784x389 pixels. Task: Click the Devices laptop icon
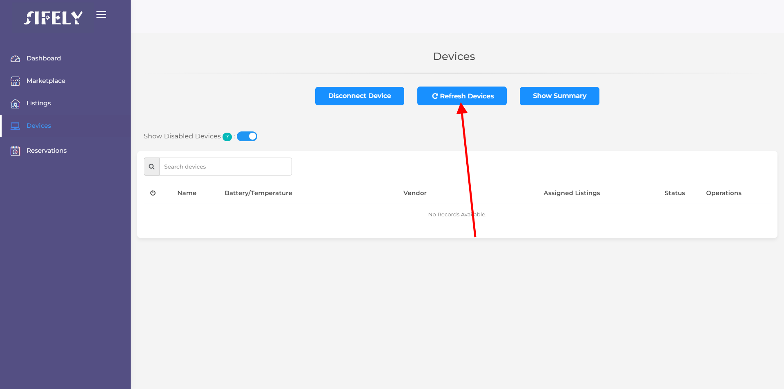pyautogui.click(x=15, y=126)
